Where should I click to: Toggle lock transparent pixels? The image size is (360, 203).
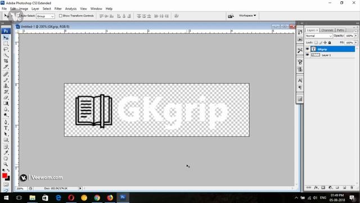click(316, 43)
